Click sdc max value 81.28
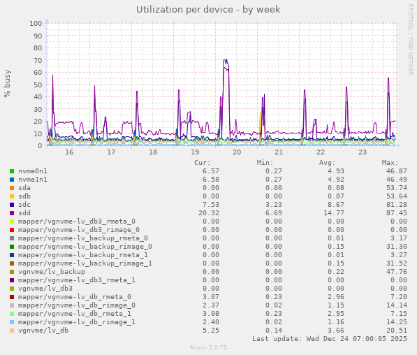Image resolution: width=417 pixels, height=355 pixels. pyautogui.click(x=397, y=205)
